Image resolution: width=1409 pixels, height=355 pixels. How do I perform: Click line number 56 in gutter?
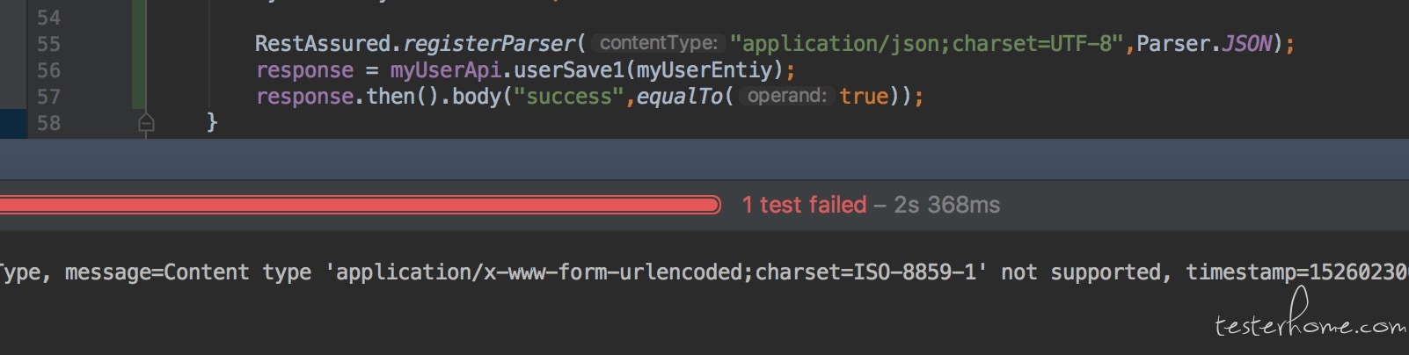click(x=48, y=70)
